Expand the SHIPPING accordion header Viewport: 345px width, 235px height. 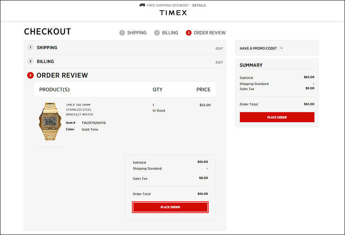point(125,47)
